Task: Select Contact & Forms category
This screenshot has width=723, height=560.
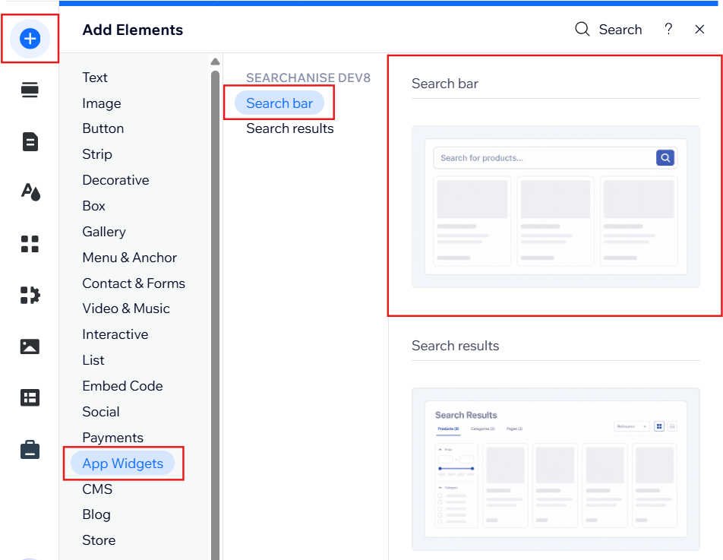Action: [x=134, y=283]
